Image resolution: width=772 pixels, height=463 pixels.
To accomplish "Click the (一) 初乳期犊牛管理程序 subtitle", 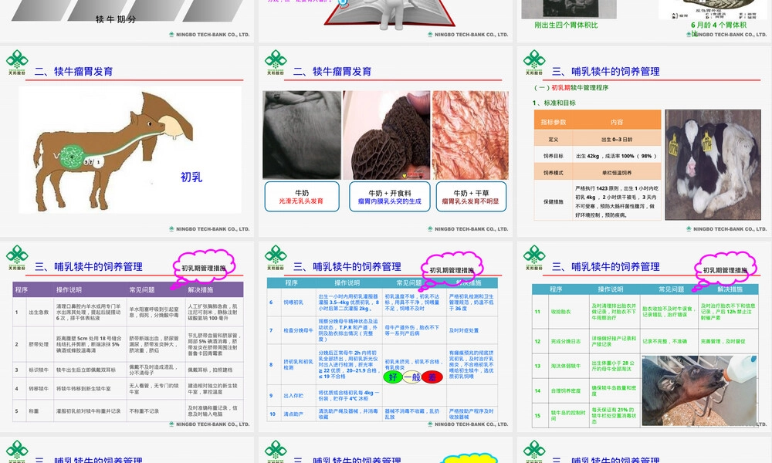I will point(571,87).
